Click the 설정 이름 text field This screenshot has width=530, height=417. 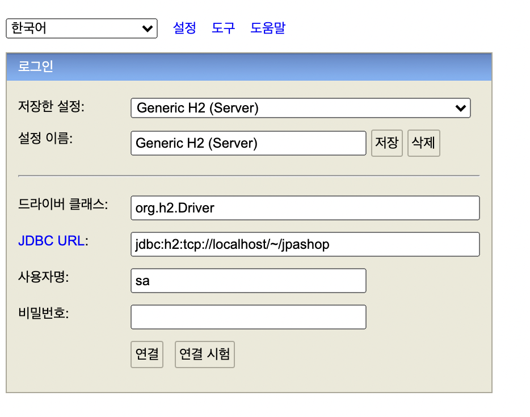pyautogui.click(x=248, y=143)
